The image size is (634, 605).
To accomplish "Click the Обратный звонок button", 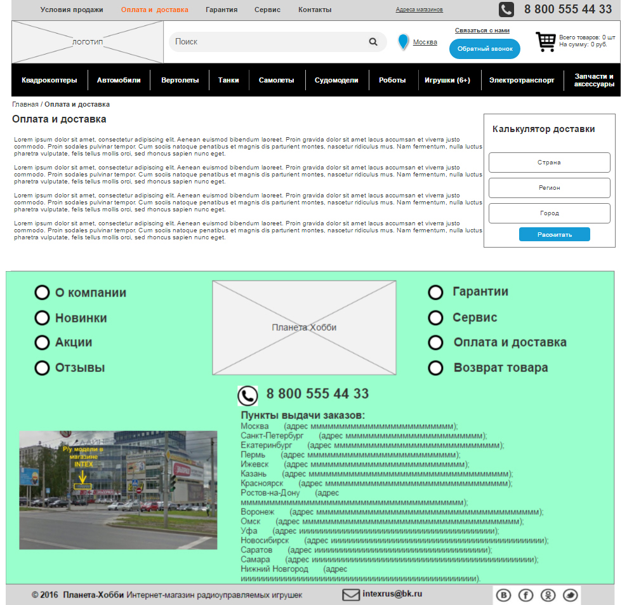I will click(485, 49).
